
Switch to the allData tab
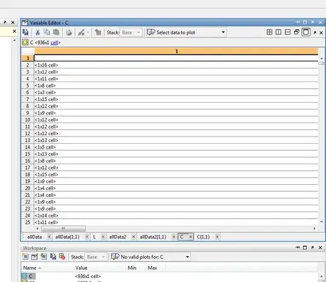(34, 237)
